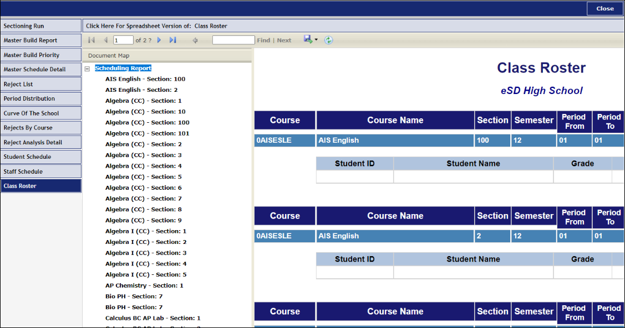Select AIS English - Section: 100
625x328 pixels.
click(x=145, y=79)
